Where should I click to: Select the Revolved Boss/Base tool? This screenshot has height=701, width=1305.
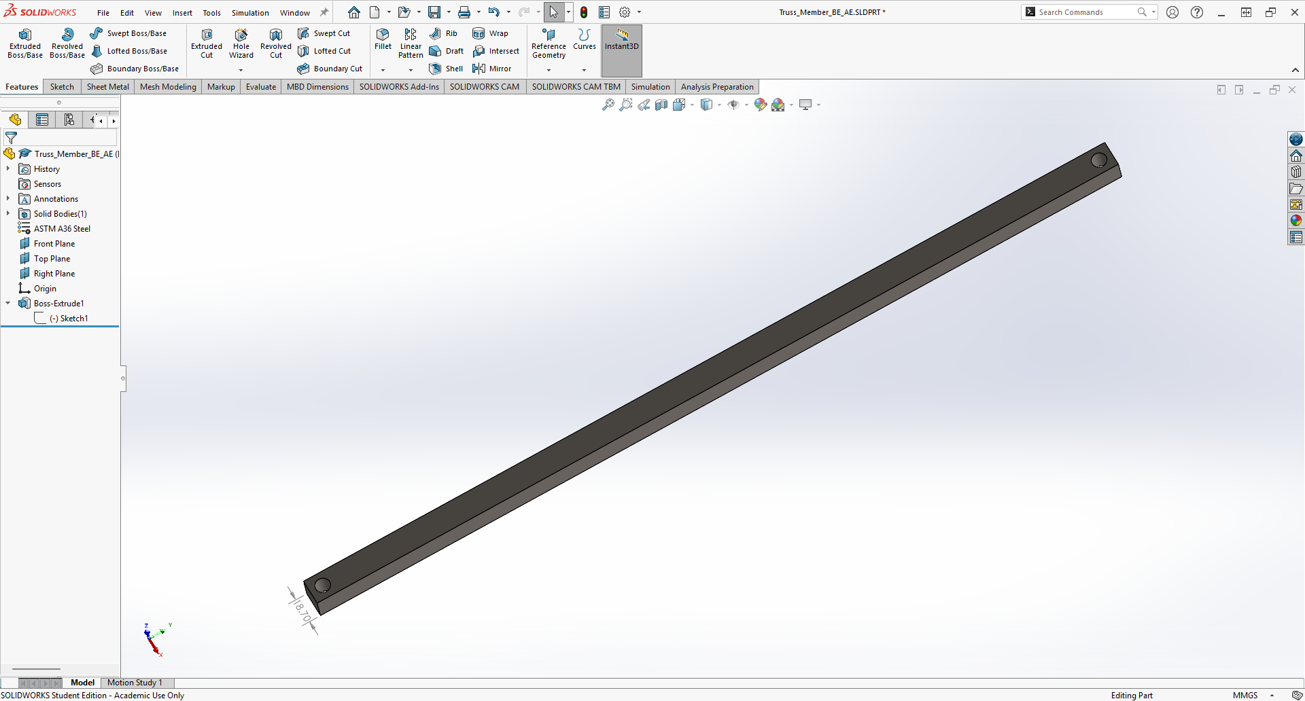pos(67,43)
